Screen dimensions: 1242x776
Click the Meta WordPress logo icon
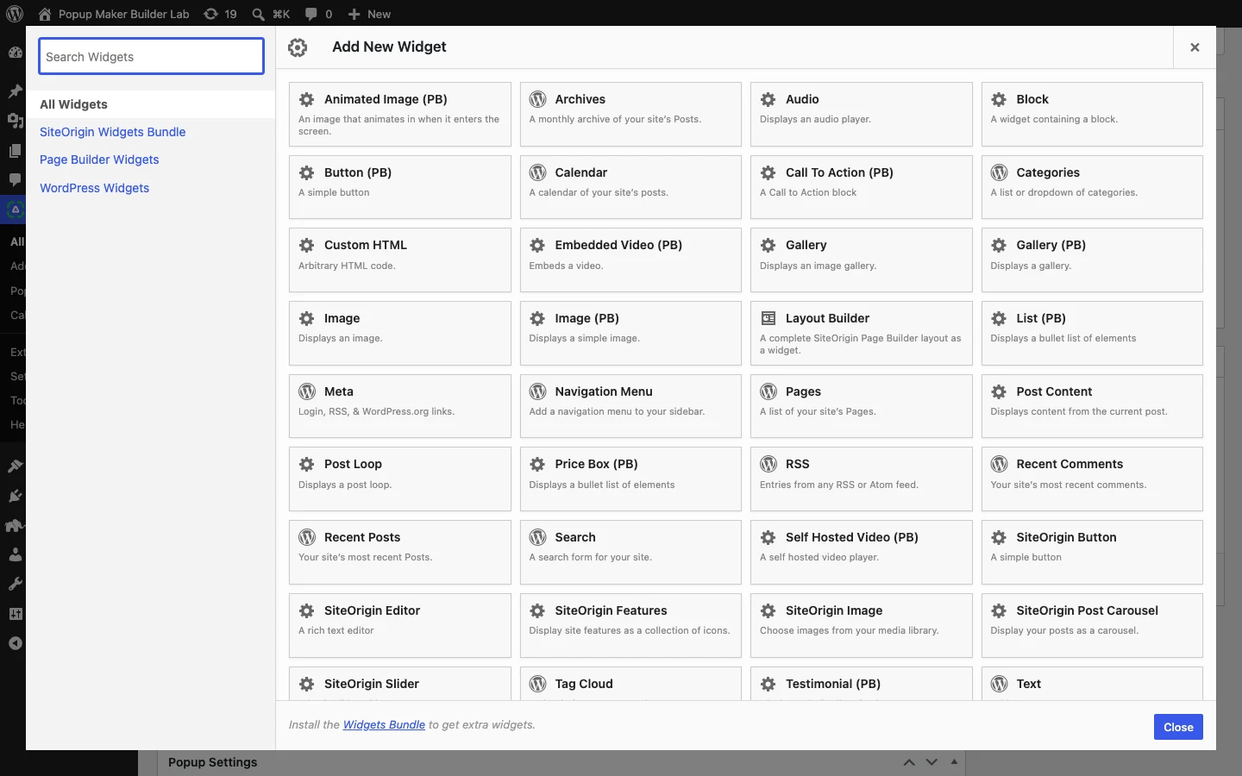tap(306, 391)
